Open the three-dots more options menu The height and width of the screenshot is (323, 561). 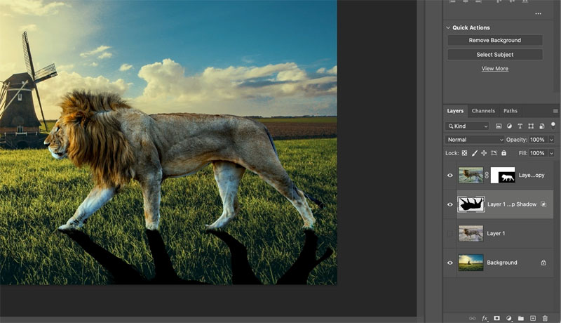[x=538, y=13]
